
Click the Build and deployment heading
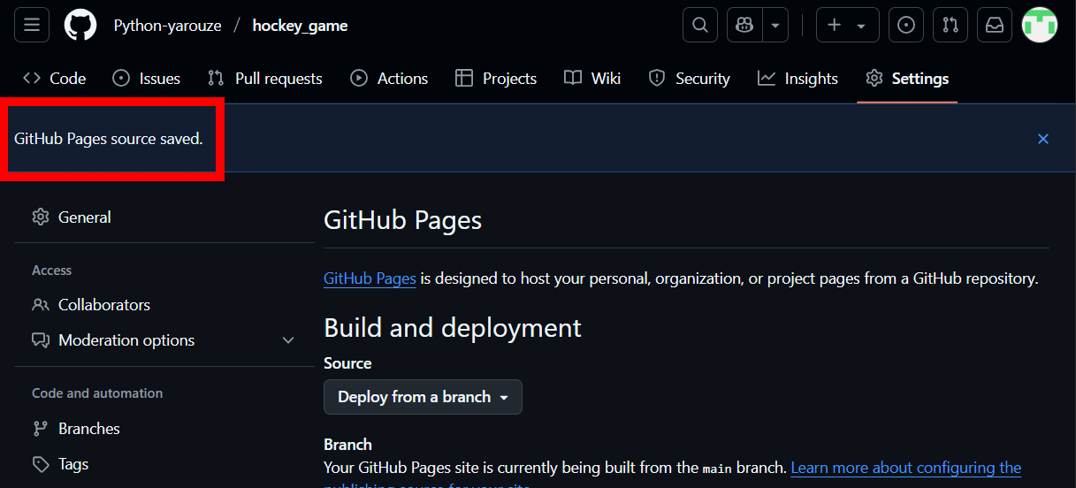tap(453, 328)
